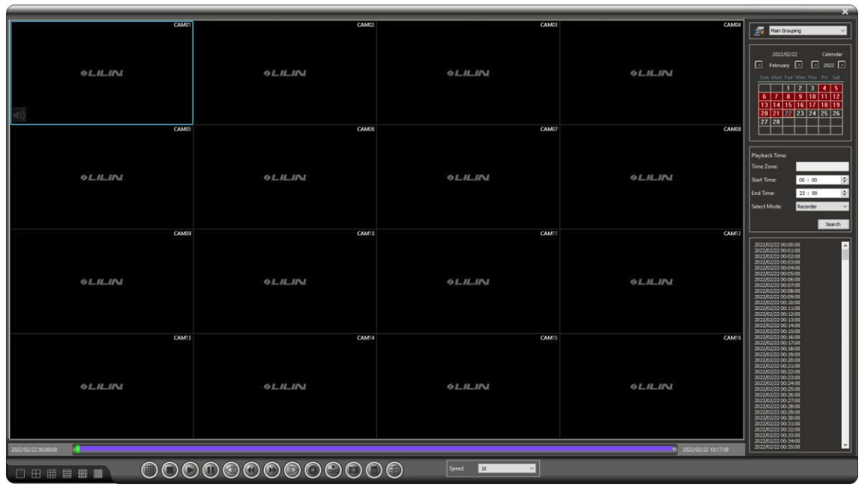Click the fast forward button
The height and width of the screenshot is (490, 867).
tap(272, 470)
